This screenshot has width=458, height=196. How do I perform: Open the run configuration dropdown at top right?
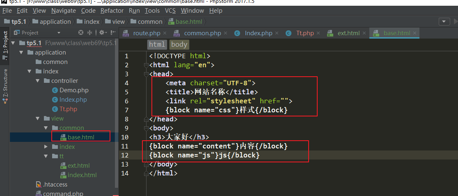(x=444, y=22)
